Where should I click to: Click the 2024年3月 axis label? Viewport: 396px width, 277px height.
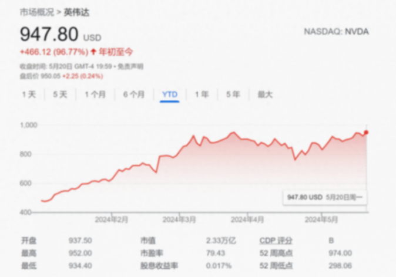click(x=179, y=219)
